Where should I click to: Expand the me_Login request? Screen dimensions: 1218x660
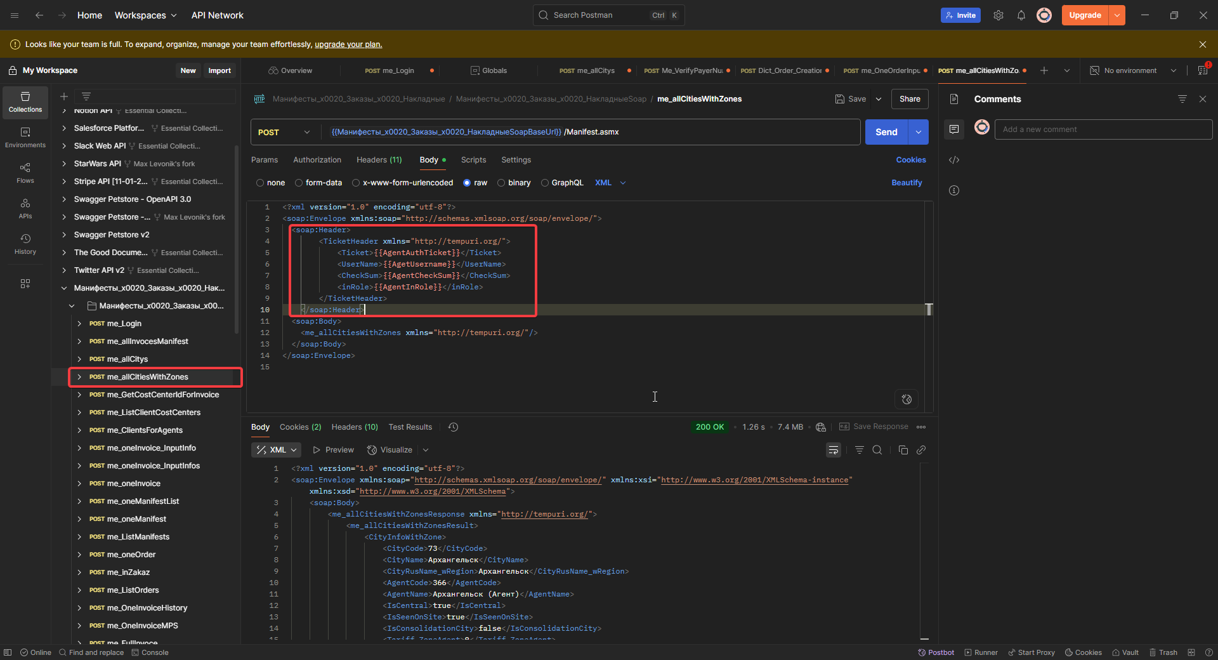tap(79, 324)
